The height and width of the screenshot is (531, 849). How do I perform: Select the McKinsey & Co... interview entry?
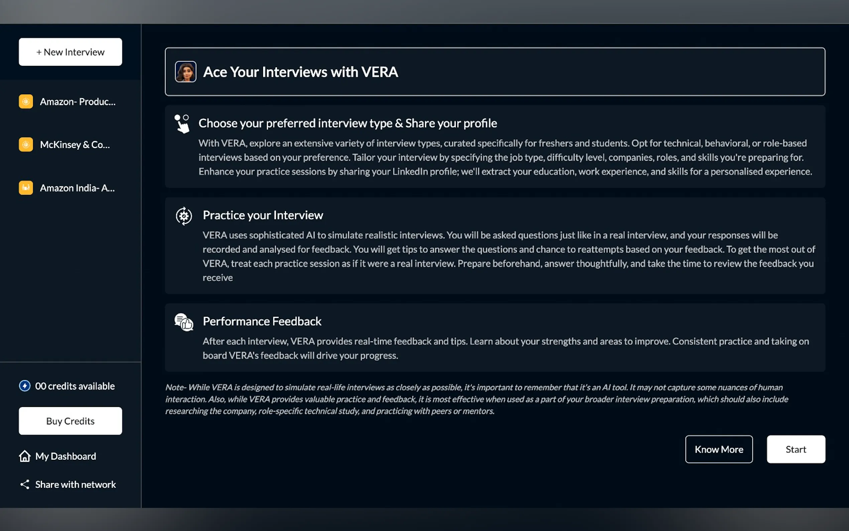tap(75, 145)
